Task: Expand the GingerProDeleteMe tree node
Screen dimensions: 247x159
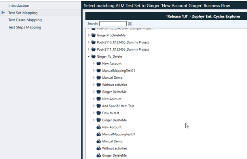Action: [89, 35]
